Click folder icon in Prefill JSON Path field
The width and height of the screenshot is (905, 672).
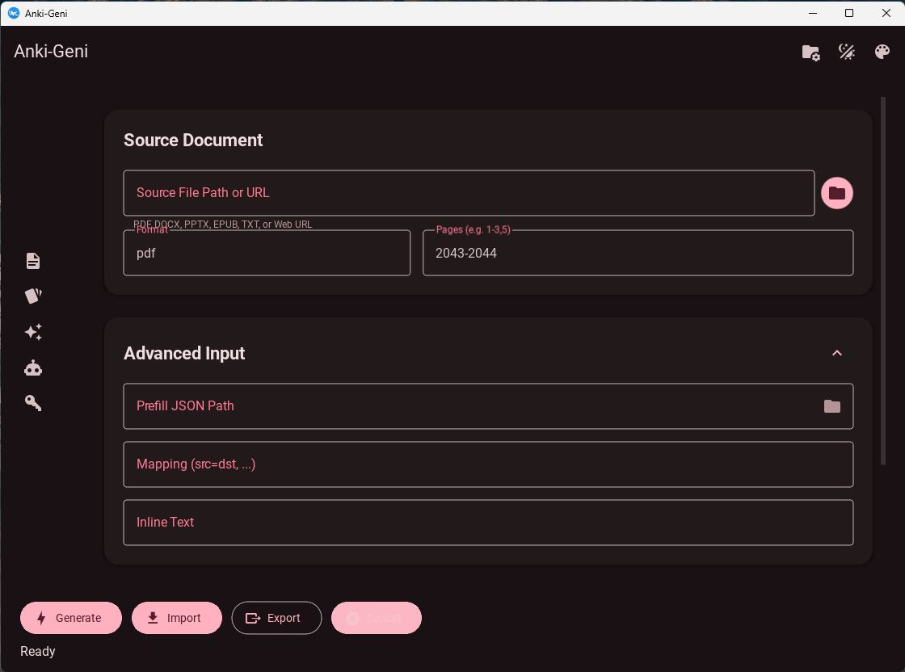[831, 406]
